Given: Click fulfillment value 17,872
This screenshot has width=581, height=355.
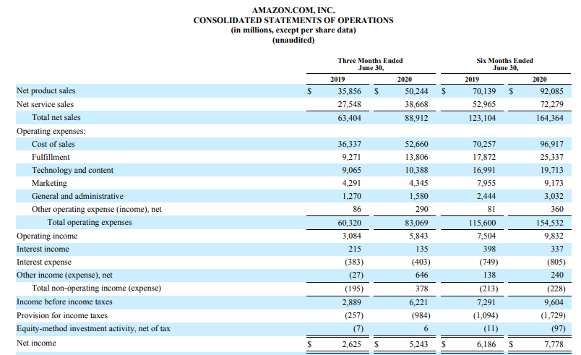Looking at the screenshot, I should pyautogui.click(x=484, y=157).
